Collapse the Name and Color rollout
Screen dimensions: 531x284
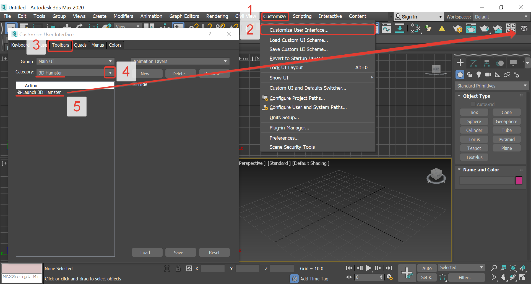coord(459,169)
